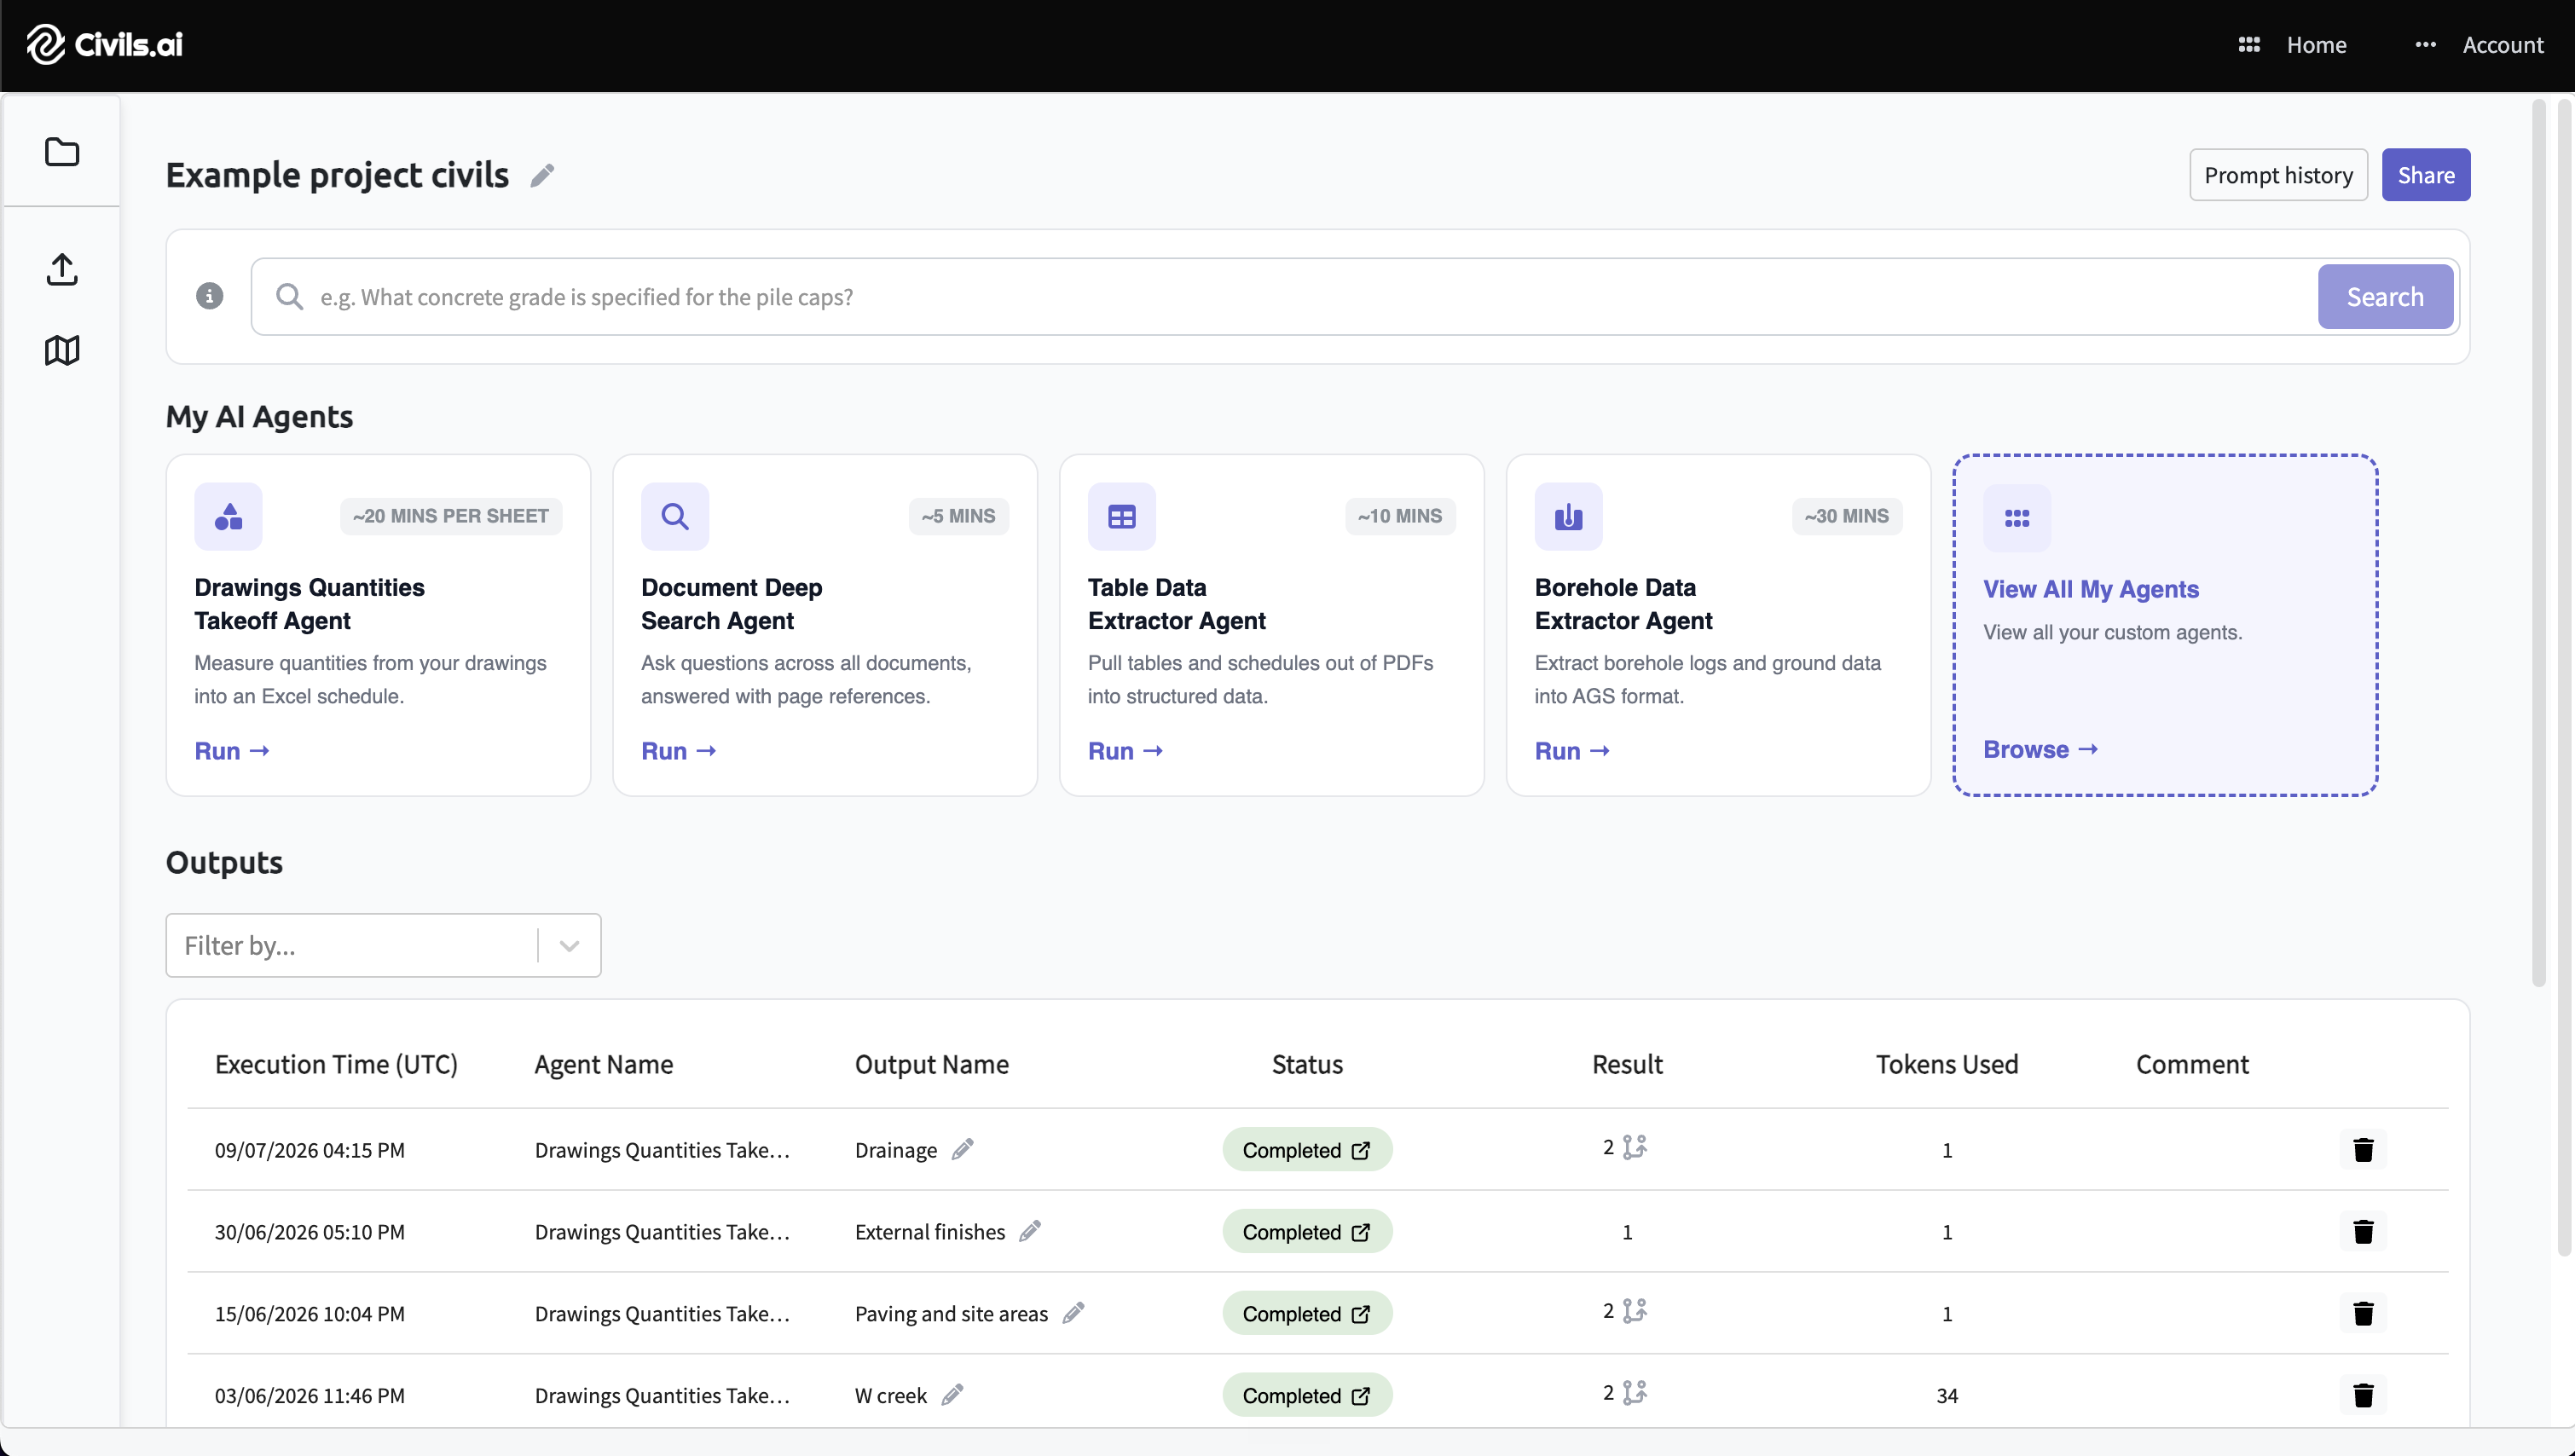The width and height of the screenshot is (2575, 1456).
Task: Open Completed result for Paving and site areas
Action: (x=1307, y=1313)
